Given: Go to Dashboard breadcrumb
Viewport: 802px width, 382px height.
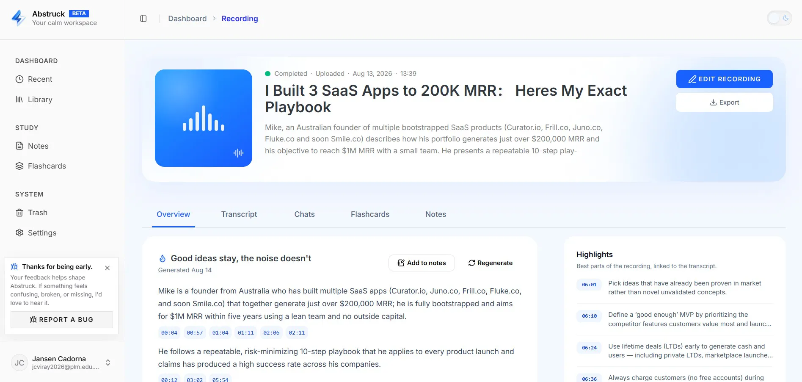Looking at the screenshot, I should point(187,19).
